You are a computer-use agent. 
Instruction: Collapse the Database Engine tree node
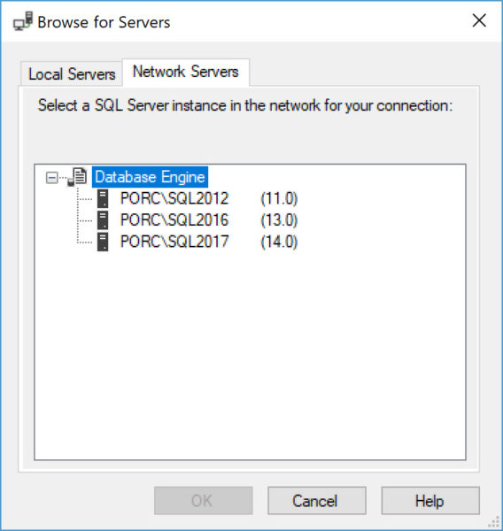click(x=52, y=178)
